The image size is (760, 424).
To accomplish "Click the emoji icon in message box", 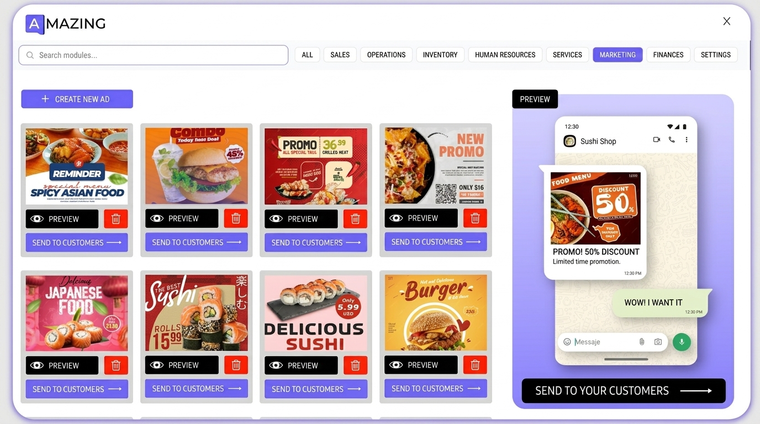I will pos(567,342).
